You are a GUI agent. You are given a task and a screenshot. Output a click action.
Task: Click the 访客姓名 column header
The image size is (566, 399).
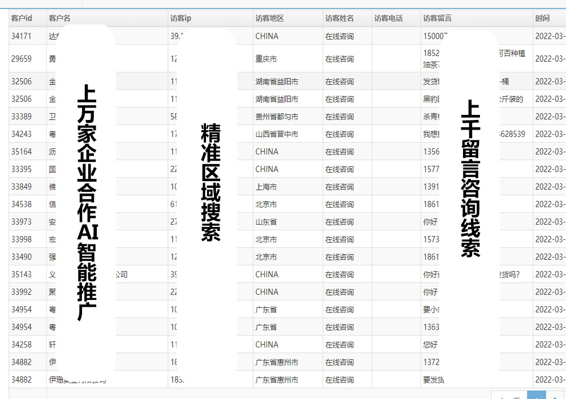(340, 18)
